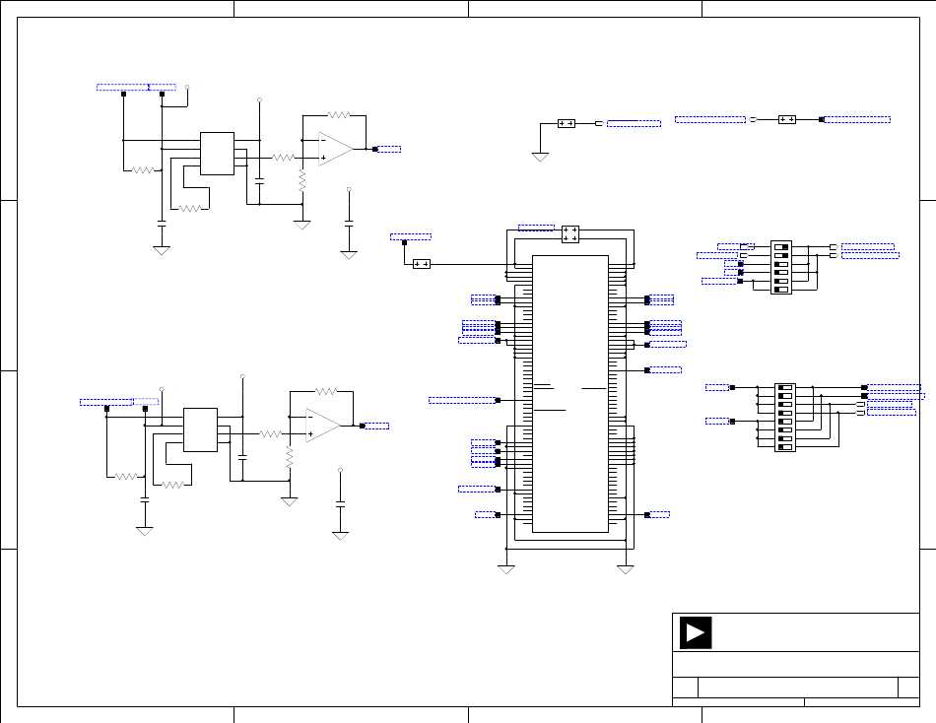Screen dimensions: 936x723
Task: Click ground symbol below large IC's left side
Action: 506,568
